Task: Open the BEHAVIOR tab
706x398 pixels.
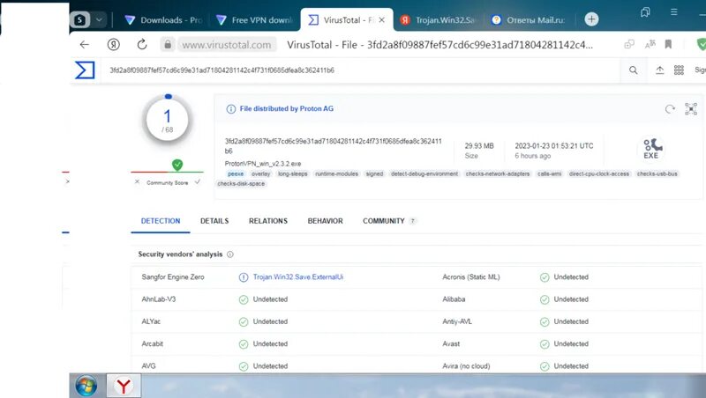Action: tap(325, 221)
